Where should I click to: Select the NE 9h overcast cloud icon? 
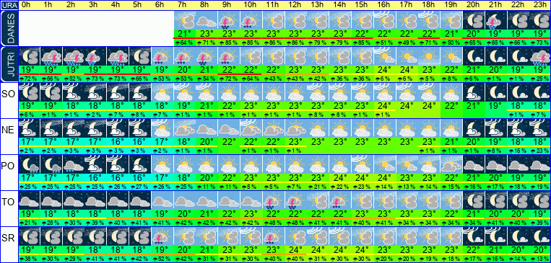click(x=228, y=128)
